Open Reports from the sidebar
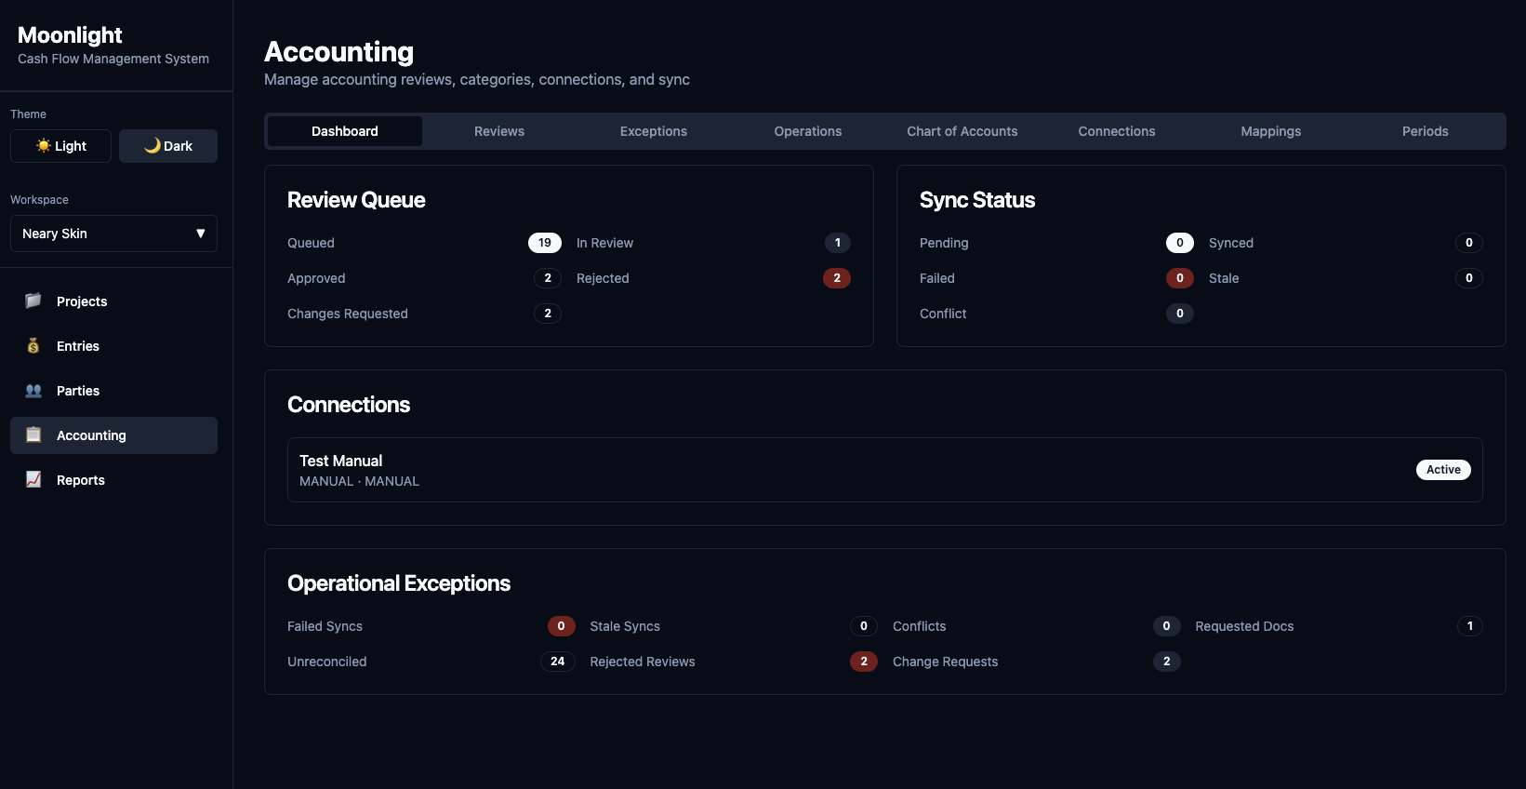Screen dimensions: 1526x789 (x=113, y=480)
